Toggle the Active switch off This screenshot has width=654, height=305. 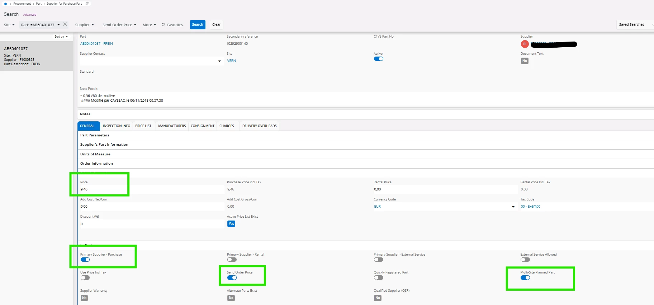[379, 59]
